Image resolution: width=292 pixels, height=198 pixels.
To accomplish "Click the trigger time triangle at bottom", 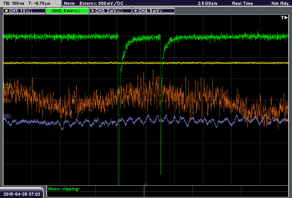I will (x=146, y=184).
